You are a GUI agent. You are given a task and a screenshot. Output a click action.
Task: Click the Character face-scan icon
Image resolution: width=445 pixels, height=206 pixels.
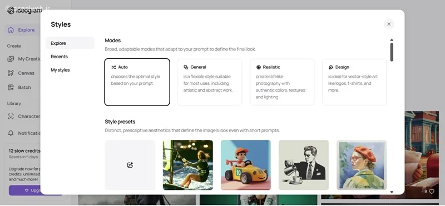click(x=11, y=116)
